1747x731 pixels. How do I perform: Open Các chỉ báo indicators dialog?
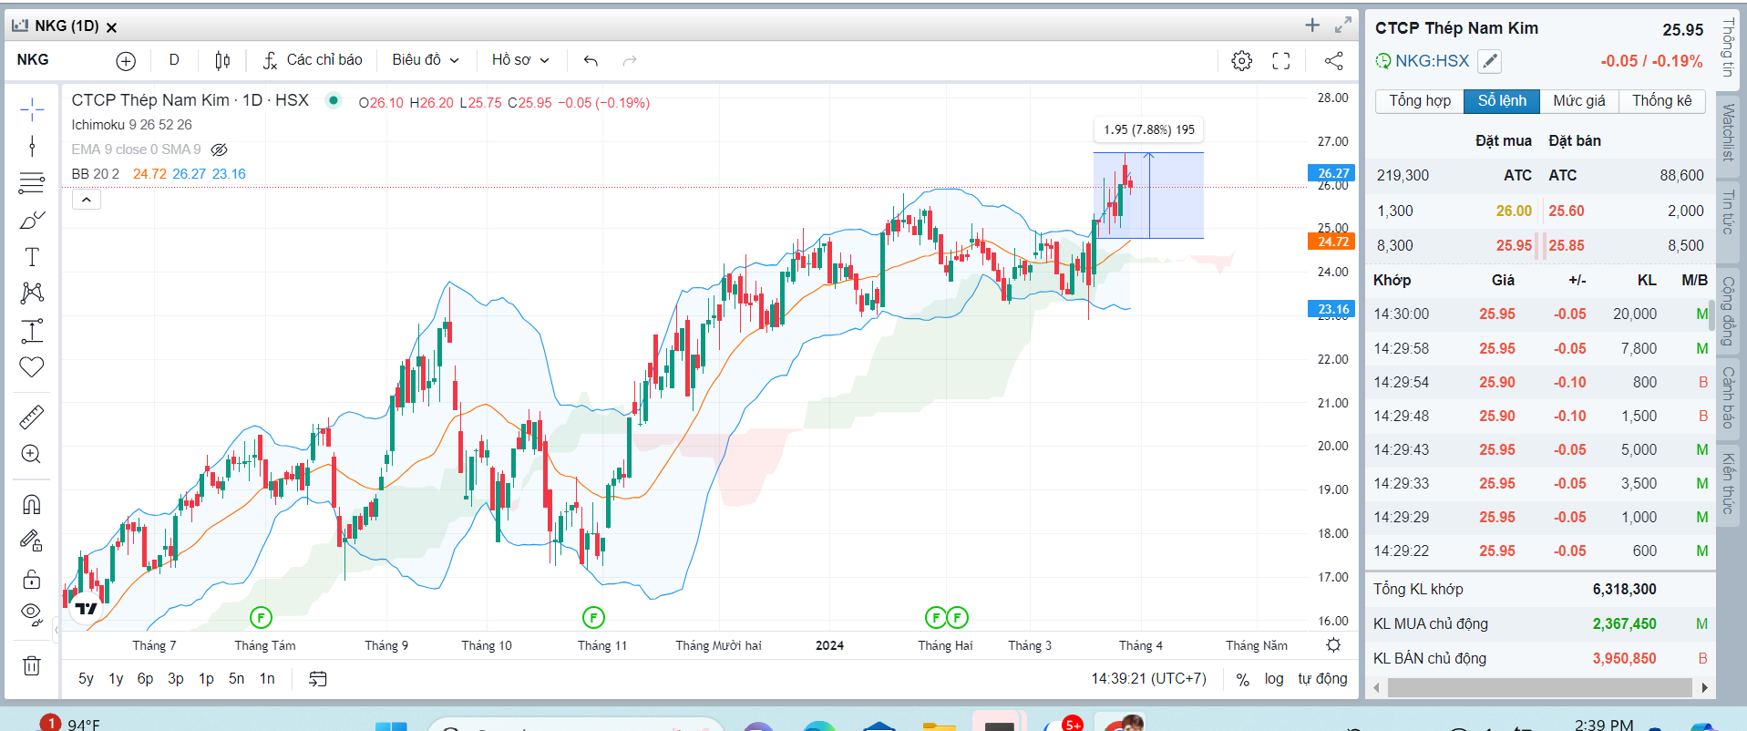tap(313, 60)
